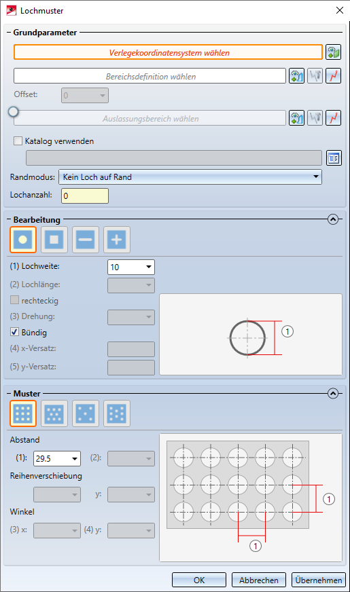Open the Winkel (4) y dropdown

[x=130, y=530]
